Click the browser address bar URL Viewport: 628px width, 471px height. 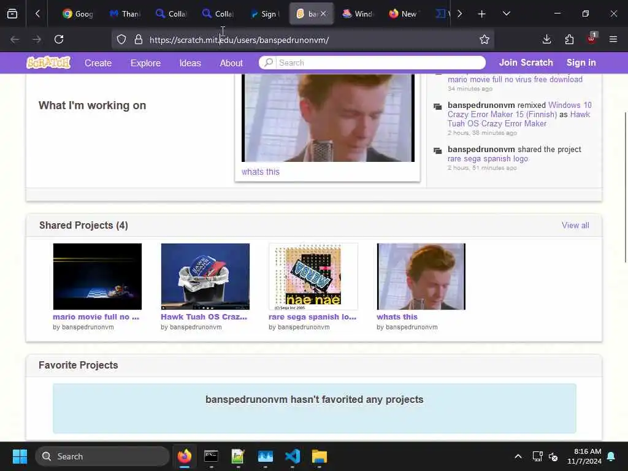pos(239,40)
